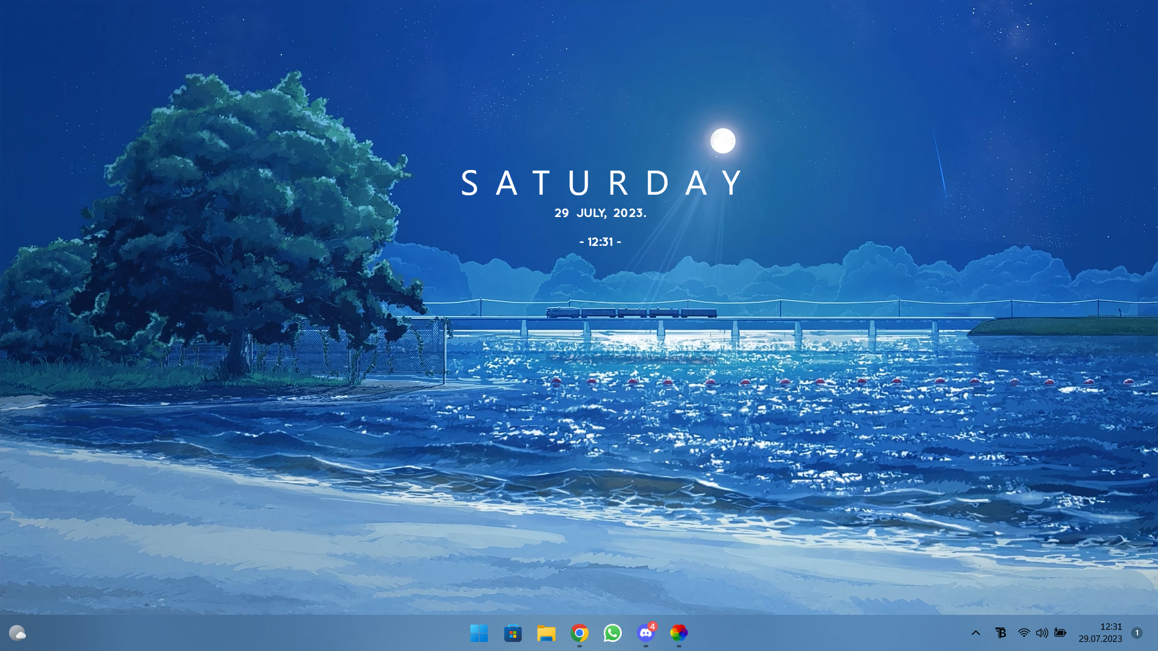
Task: Open the weather widget icon
Action: 17,633
